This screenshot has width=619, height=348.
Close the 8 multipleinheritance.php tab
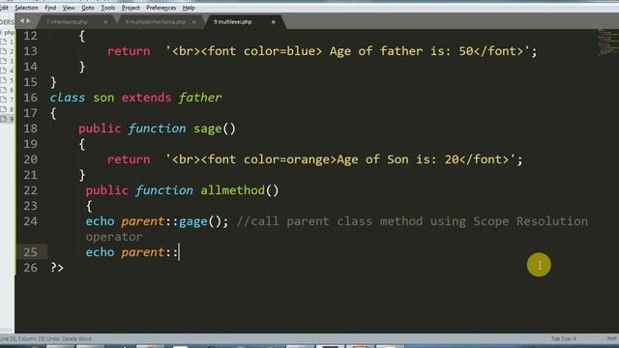point(194,22)
